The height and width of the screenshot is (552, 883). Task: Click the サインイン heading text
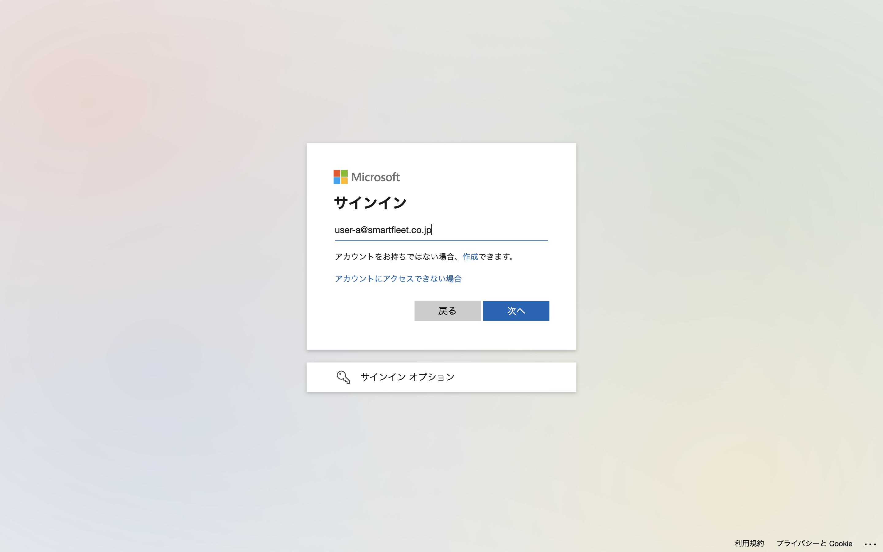pyautogui.click(x=370, y=203)
